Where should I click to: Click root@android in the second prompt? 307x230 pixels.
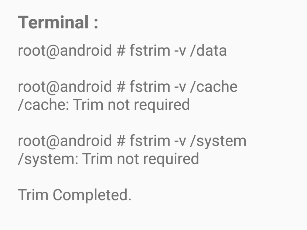pyautogui.click(x=65, y=87)
